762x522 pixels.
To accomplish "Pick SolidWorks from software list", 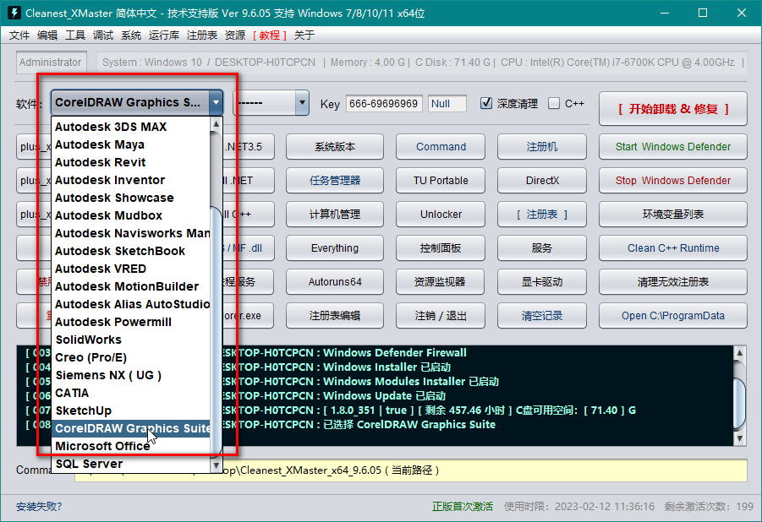I will [x=131, y=340].
